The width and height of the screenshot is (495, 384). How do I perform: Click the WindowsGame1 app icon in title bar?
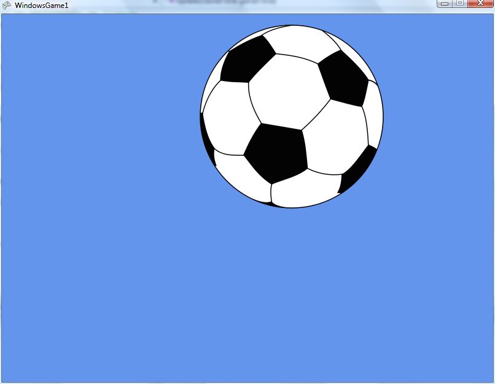coord(7,5)
